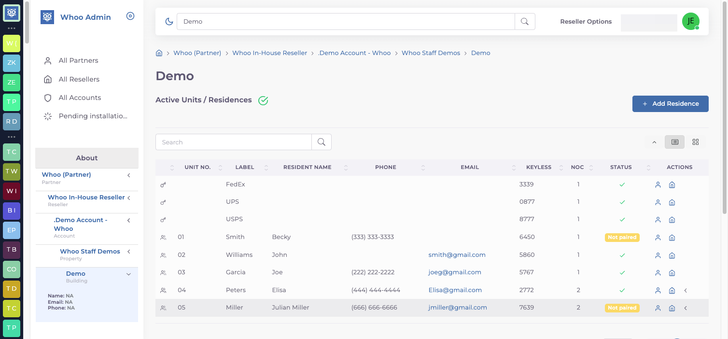This screenshot has height=339, width=728.
Task: Open resident profile icon for FedEx row
Action: coord(658,184)
